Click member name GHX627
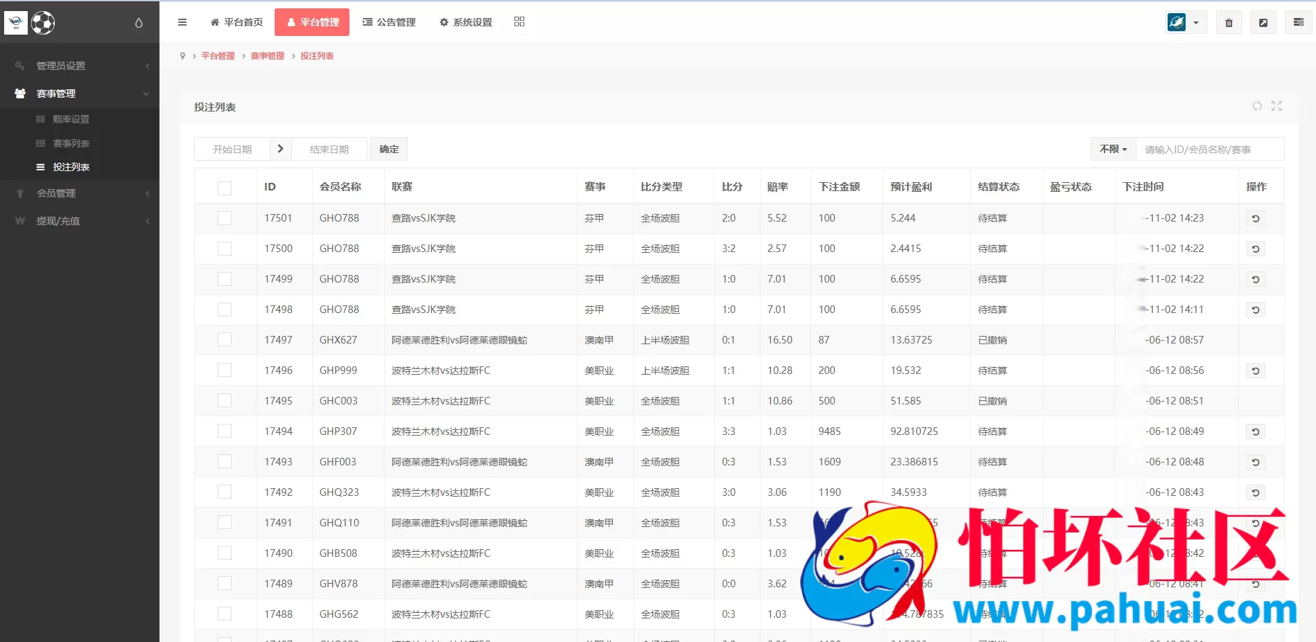 (x=338, y=340)
